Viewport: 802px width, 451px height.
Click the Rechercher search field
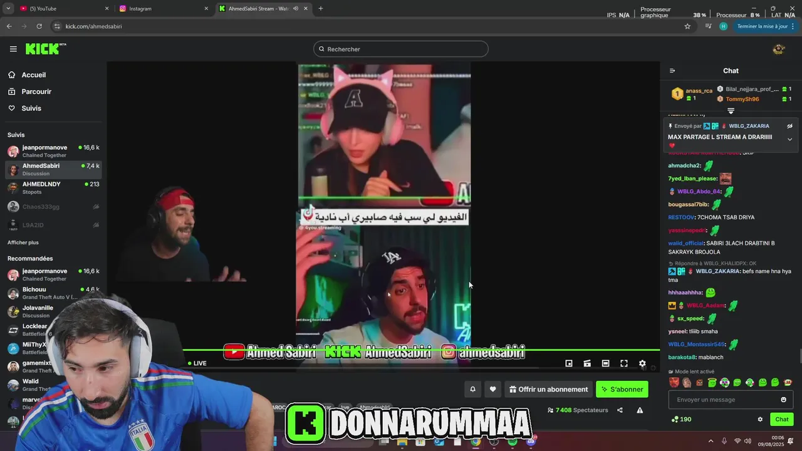(x=401, y=49)
